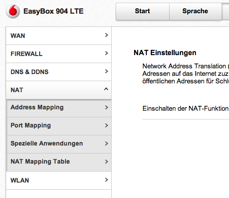Screen dimensions: 229x198
Task: Go to Port Mapping submenu
Action: coord(58,126)
